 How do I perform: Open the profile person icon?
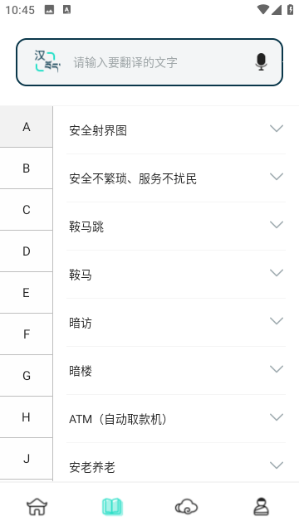click(x=262, y=507)
